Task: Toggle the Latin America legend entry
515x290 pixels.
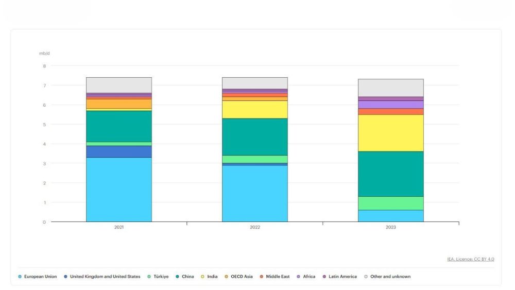Action: (339, 277)
